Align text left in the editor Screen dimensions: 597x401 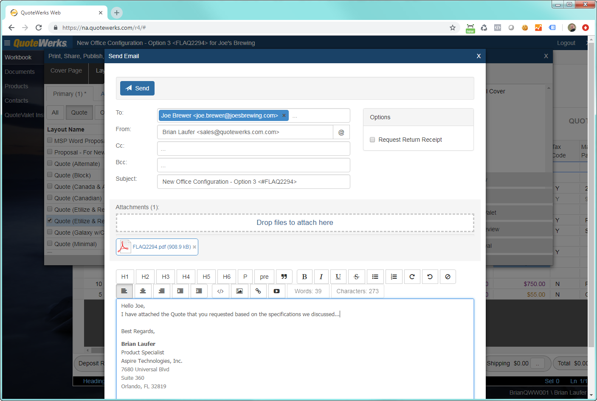coord(124,291)
